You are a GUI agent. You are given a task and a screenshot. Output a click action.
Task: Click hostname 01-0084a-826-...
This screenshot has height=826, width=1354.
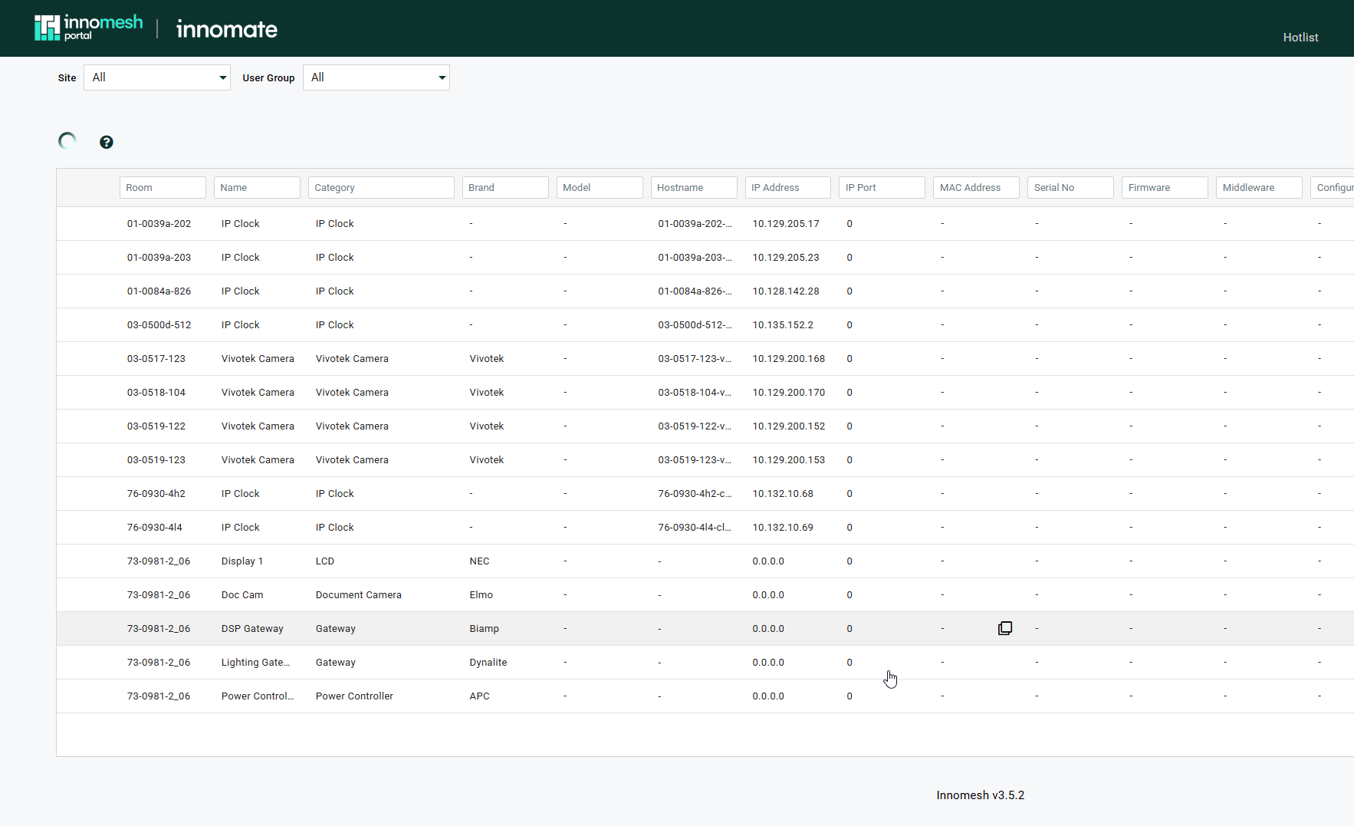tap(695, 291)
